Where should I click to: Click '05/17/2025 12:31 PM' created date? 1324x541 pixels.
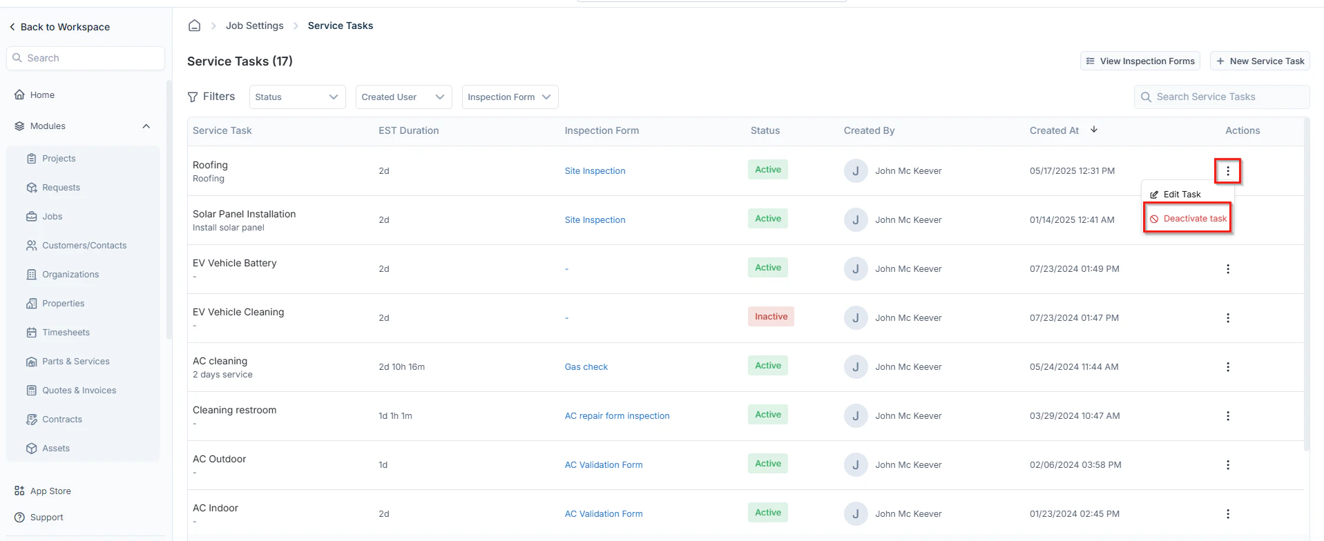pyautogui.click(x=1072, y=171)
